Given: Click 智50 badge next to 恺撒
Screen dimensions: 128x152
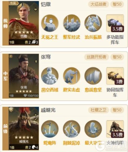Looking at the screenshot, I should pos(117,4).
